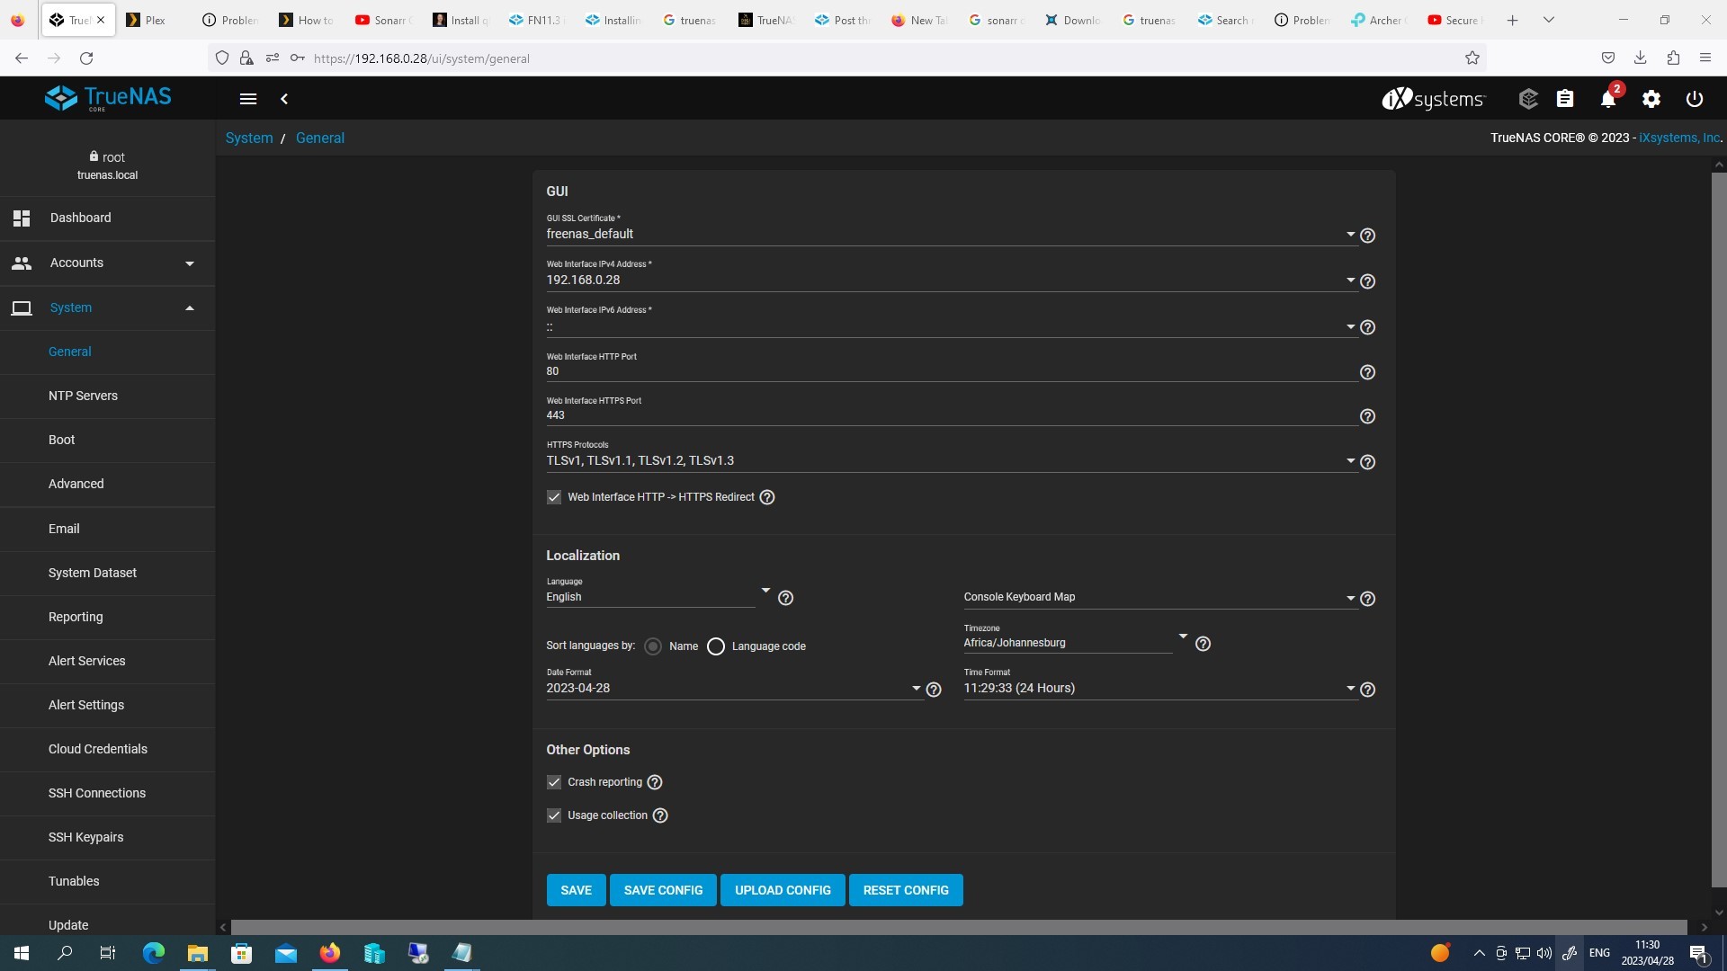Open the Date Format dropdown

pos(734,688)
